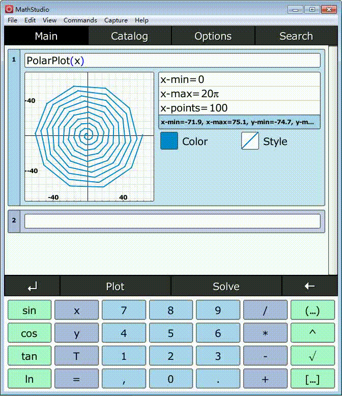Select the x-points=100 parameter row
This screenshot has height=396, width=342.
[239, 108]
